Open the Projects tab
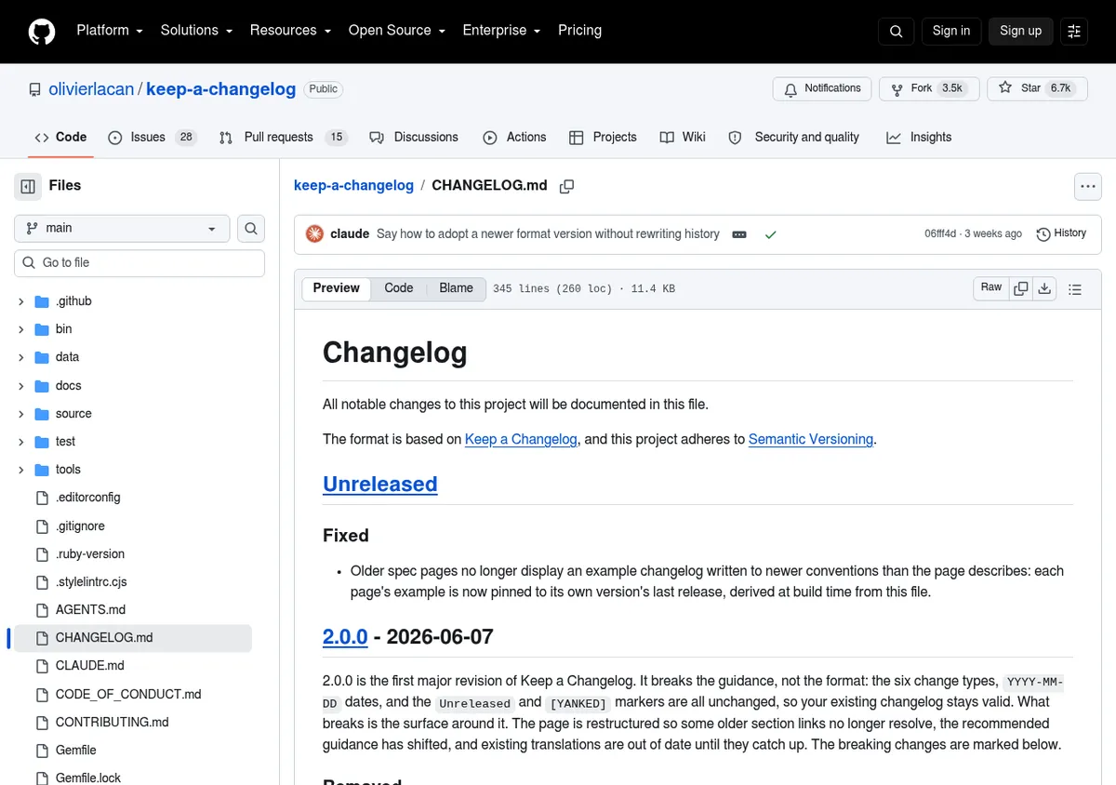This screenshot has height=785, width=1116. point(603,138)
